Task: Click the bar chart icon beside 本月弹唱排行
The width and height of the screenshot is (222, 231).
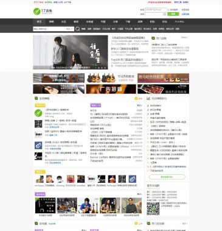Action: 148,98
